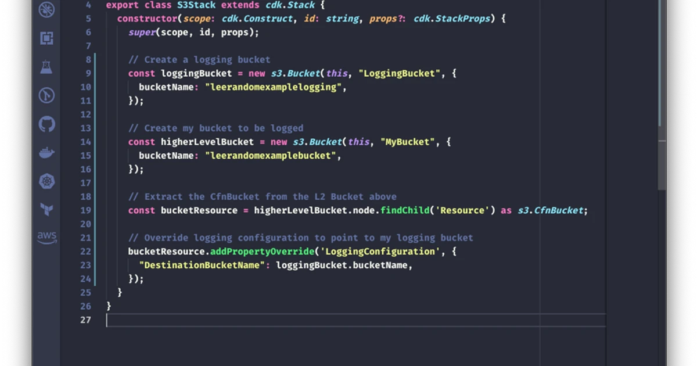The image size is (697, 366).
Task: Open the Kubernetes extension icon
Action: pos(46,181)
